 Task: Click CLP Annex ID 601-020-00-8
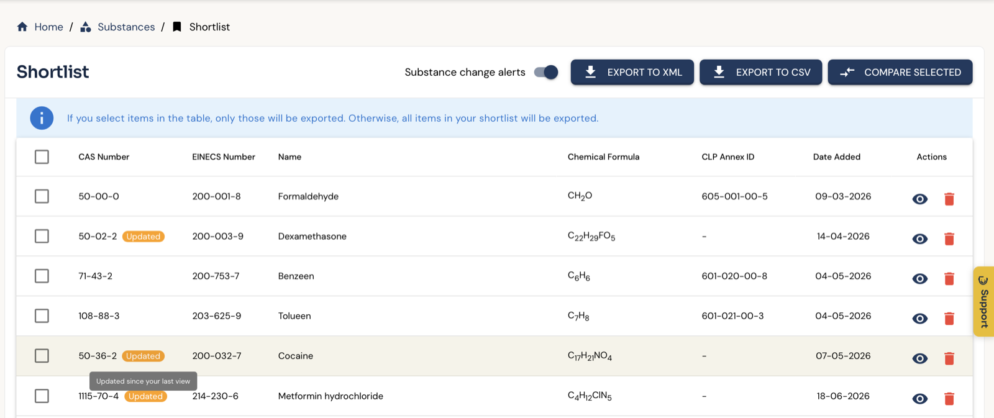click(x=734, y=276)
